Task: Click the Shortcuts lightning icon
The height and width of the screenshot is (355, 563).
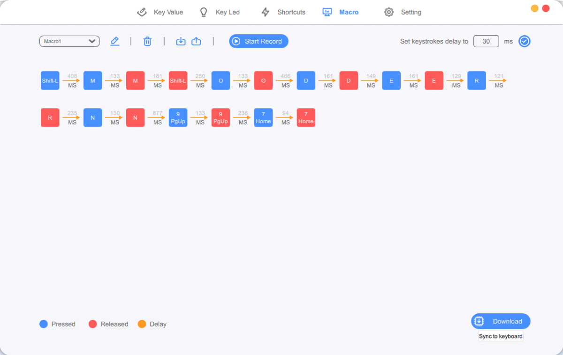Action: (x=266, y=12)
